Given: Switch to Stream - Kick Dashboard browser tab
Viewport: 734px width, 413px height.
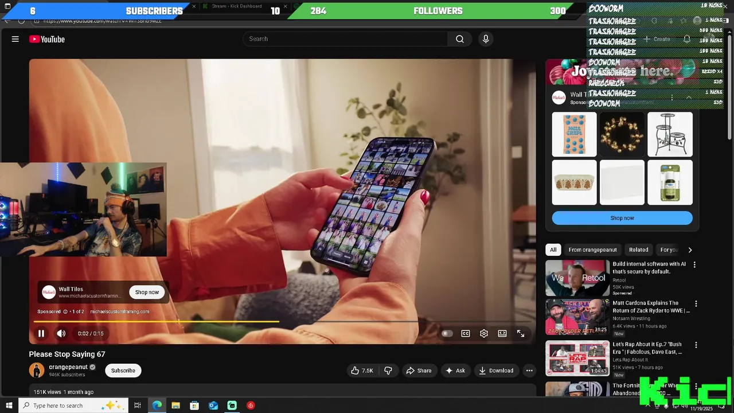Looking at the screenshot, I should pyautogui.click(x=236, y=6).
